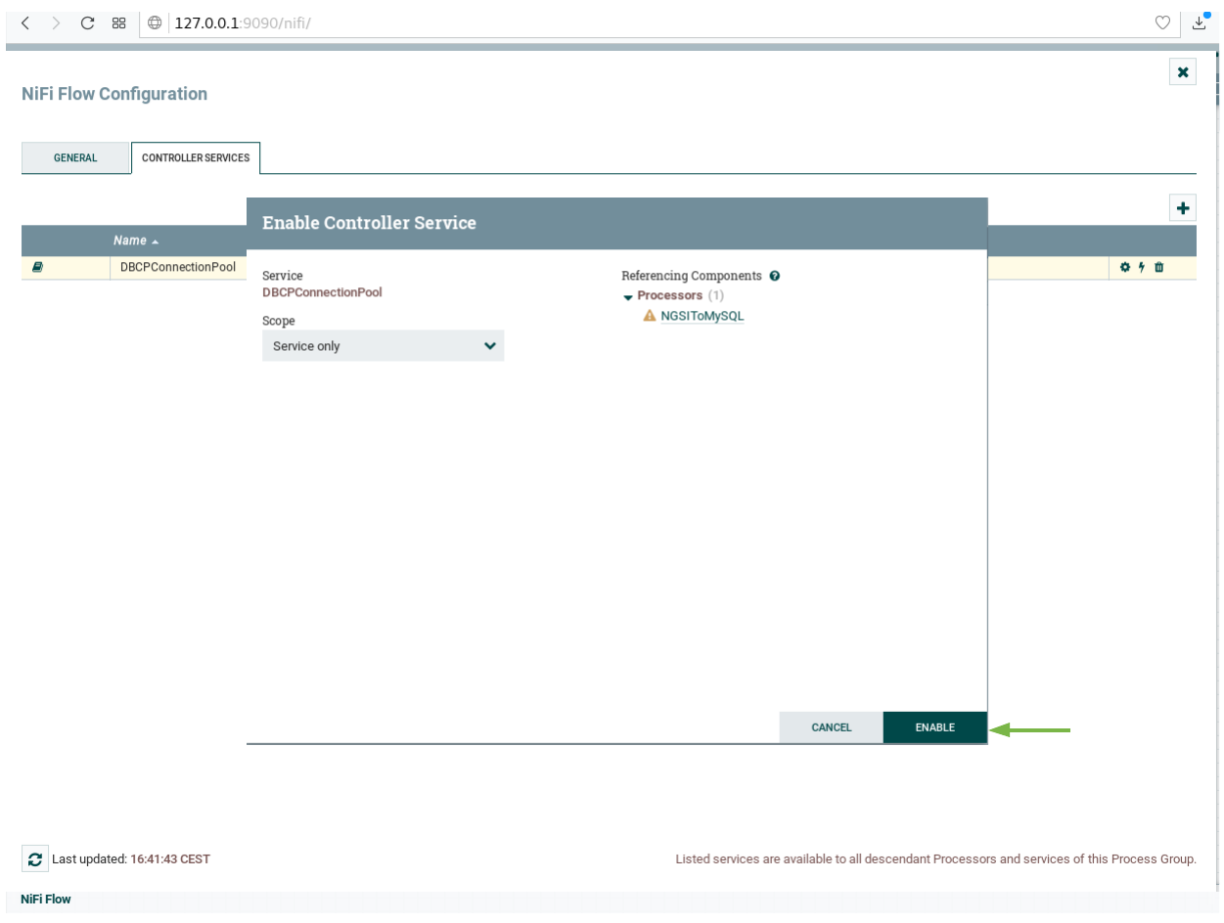Screen dimensions: 1224x923
Task: Click the ENABLE button
Action: [x=935, y=727]
